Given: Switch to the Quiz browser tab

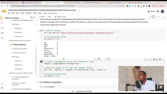Looking at the screenshot, I should (32, 2).
